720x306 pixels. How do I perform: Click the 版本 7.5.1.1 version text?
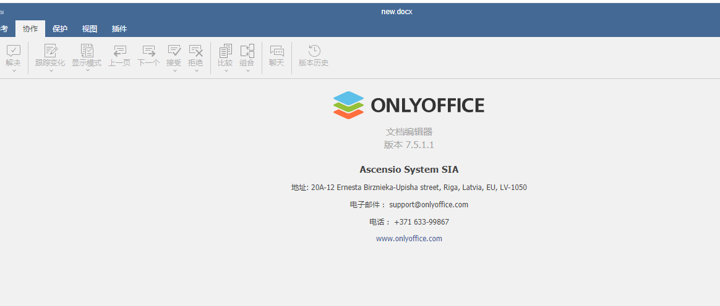tap(409, 145)
